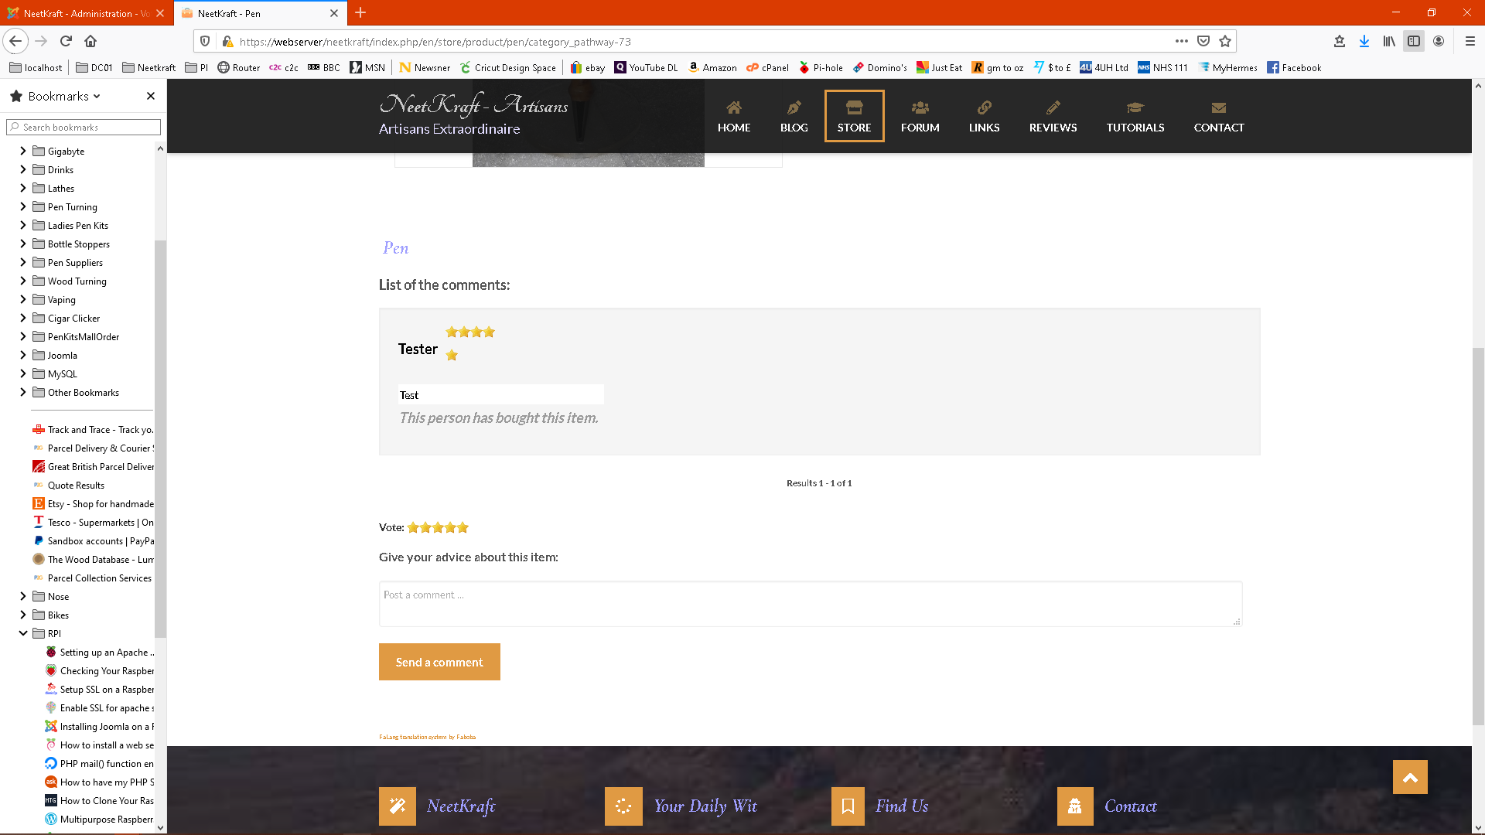1485x835 pixels.
Task: Collapse the RPI bookmark folder
Action: tap(23, 633)
